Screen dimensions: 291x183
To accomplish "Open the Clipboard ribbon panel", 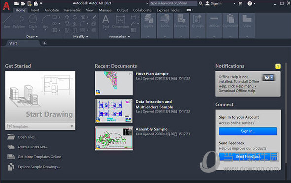I will pyautogui.click(x=230, y=26).
